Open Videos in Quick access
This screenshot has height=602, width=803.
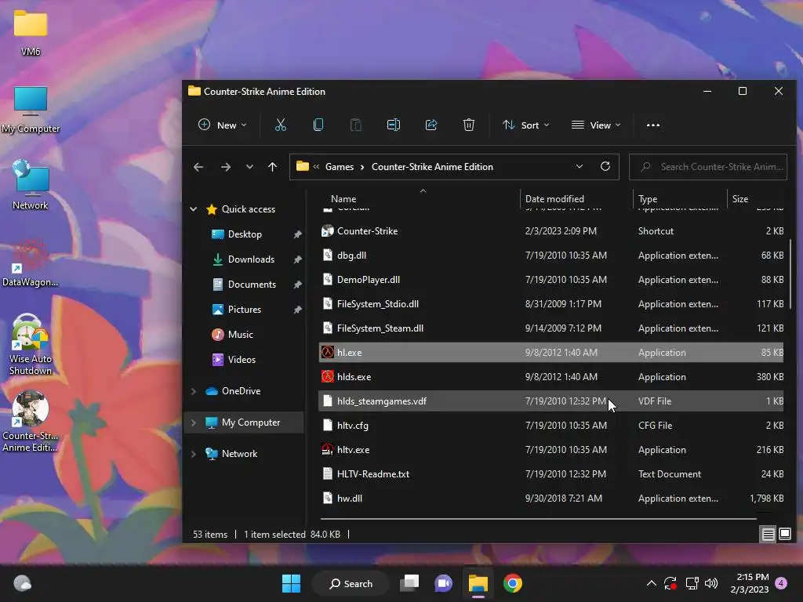pos(242,359)
